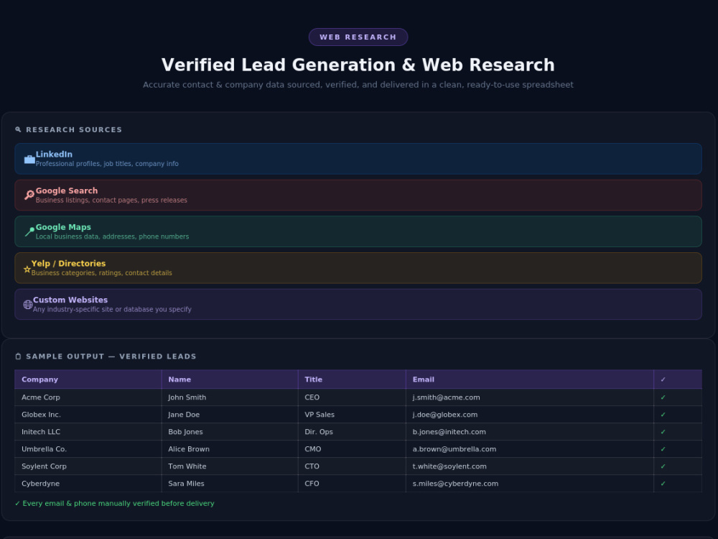Screen dimensions: 718x539
Task: Click the business categories, ratings description
Action: (102, 272)
